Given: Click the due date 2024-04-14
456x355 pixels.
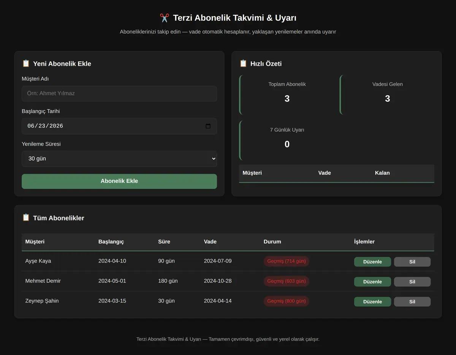Looking at the screenshot, I should coord(218,301).
